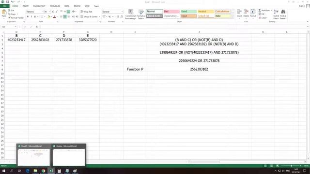Toggle Italic formatting
The width and height of the screenshot is (310, 174).
pos(31,17)
